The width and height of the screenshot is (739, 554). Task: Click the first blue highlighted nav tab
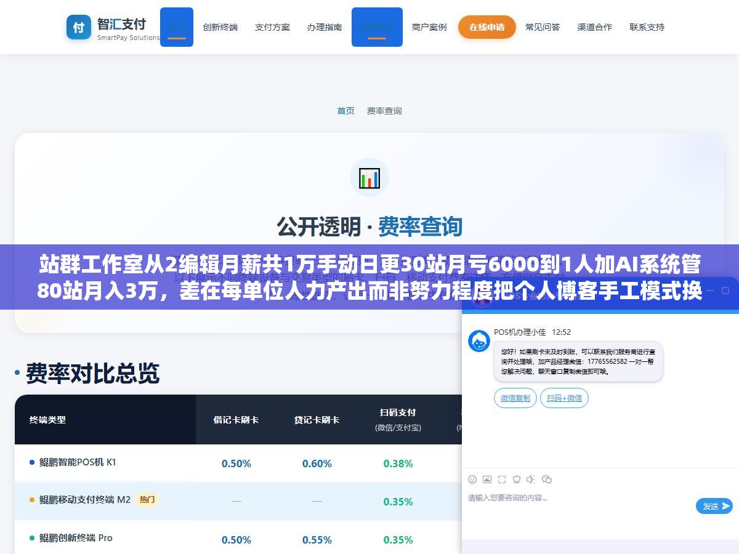pyautogui.click(x=177, y=27)
